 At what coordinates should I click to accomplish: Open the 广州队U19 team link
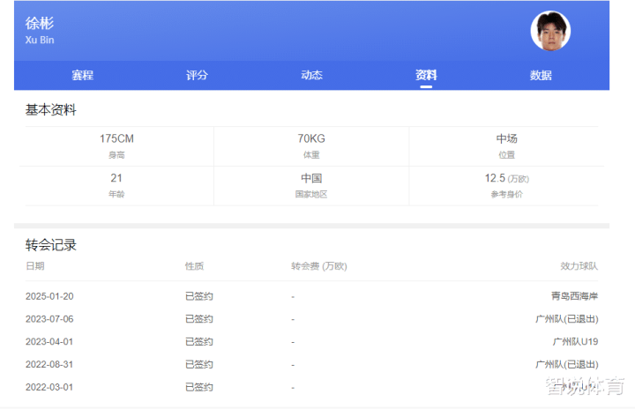575,342
